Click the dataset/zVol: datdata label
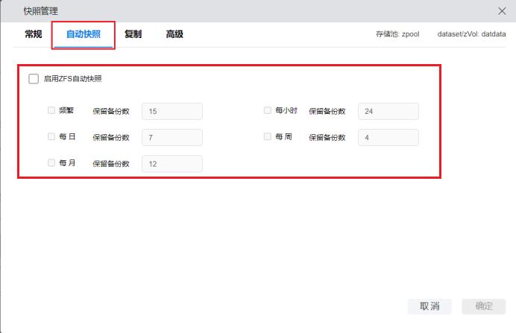The image size is (516, 333). pyautogui.click(x=471, y=34)
